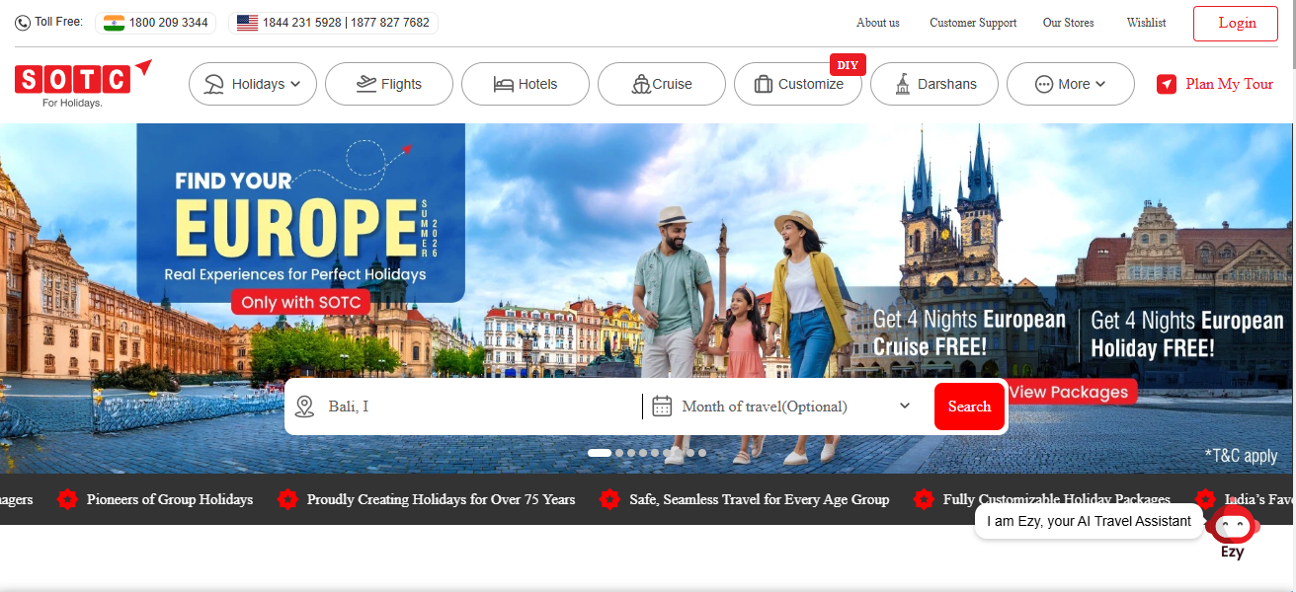Click the India flag toll free number
Viewport: 1296px width, 592px height.
pyautogui.click(x=156, y=23)
